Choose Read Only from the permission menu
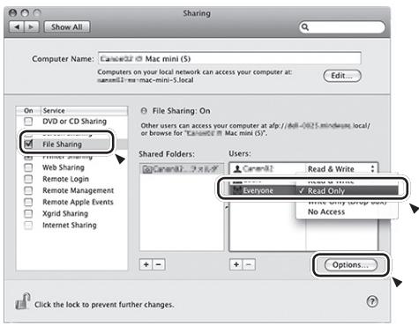The height and width of the screenshot is (326, 419). tap(347, 190)
